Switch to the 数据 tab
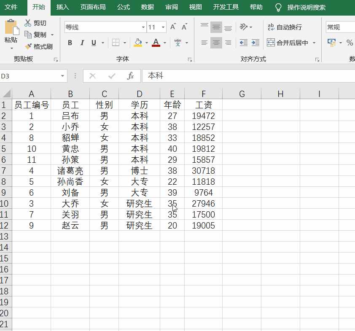 pos(148,7)
